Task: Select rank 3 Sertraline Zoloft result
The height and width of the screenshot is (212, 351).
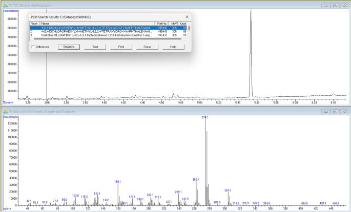Action: [108, 35]
